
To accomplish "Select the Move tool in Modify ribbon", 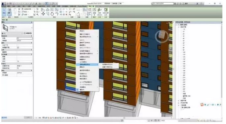I will tap(43, 14).
